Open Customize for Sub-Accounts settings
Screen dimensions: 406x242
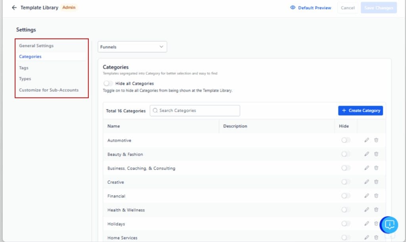48,90
